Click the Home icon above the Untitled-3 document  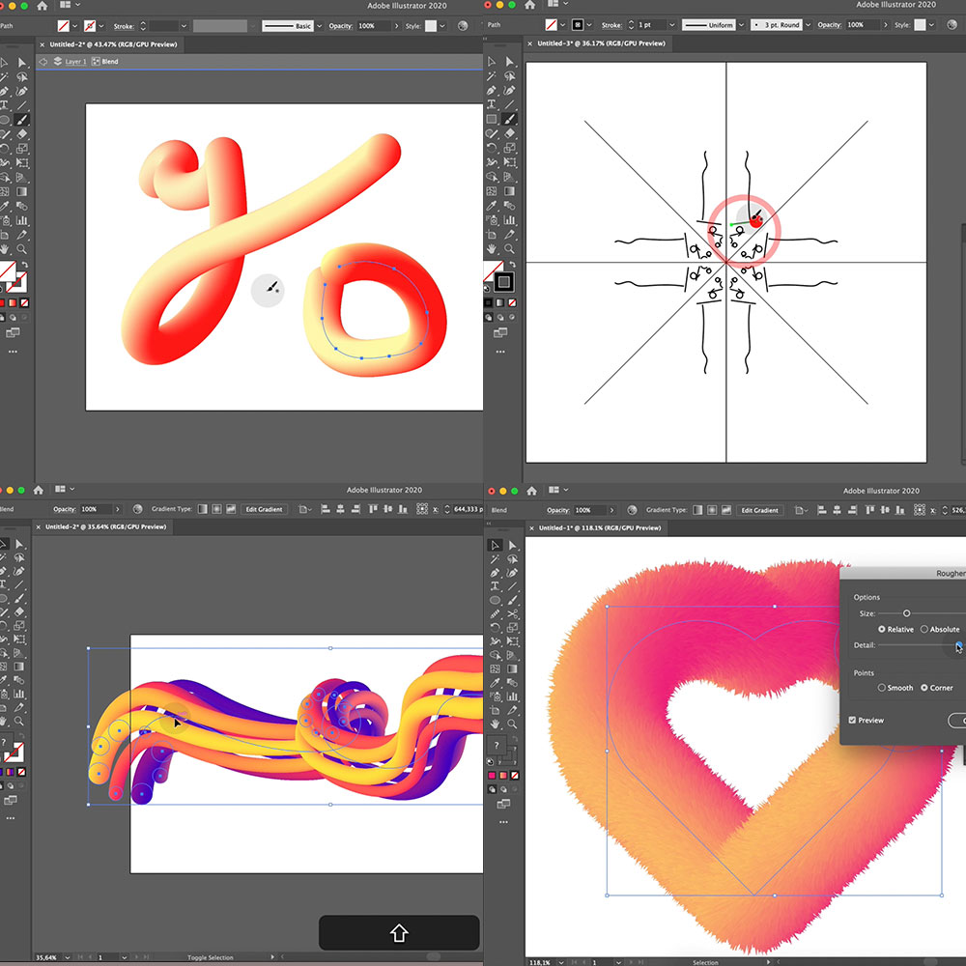(x=529, y=5)
